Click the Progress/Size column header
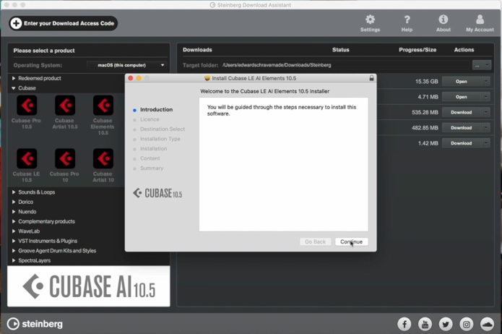502x334 pixels. [417, 50]
